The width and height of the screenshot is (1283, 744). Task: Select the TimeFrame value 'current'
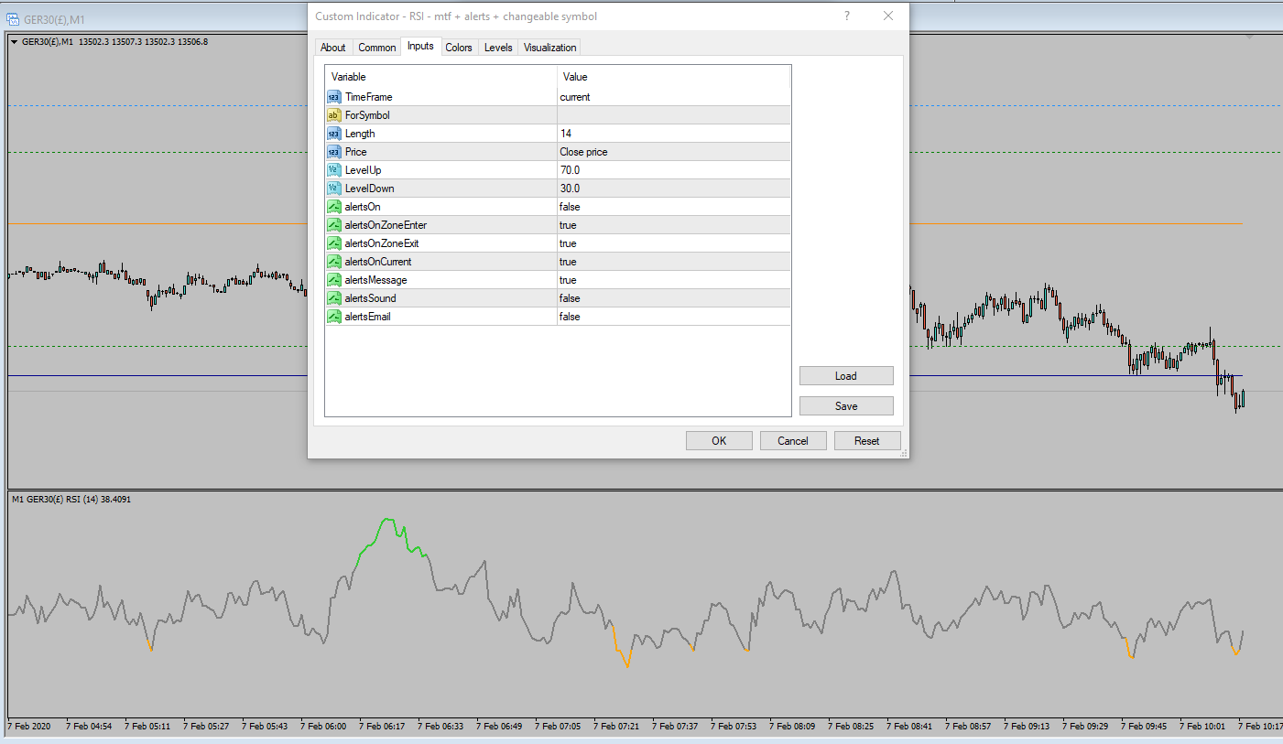click(575, 97)
